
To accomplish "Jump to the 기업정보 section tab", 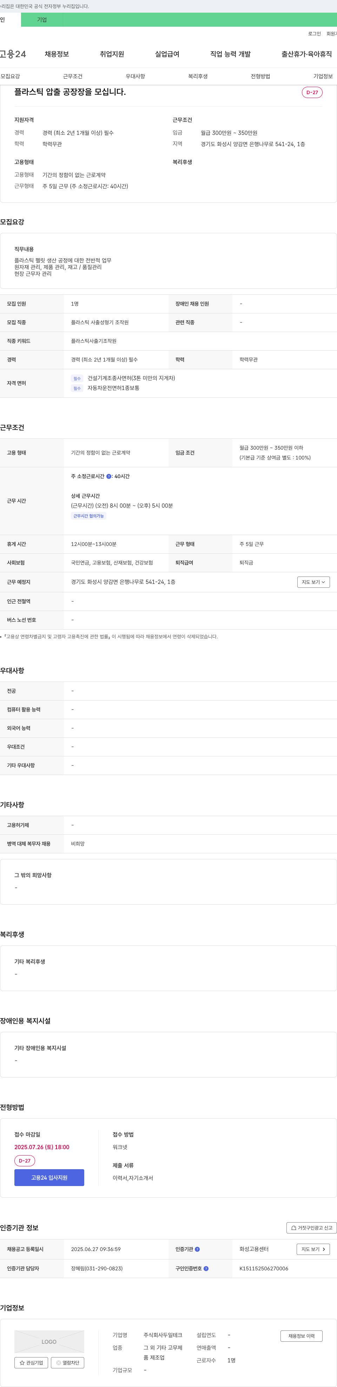I will click(x=323, y=77).
